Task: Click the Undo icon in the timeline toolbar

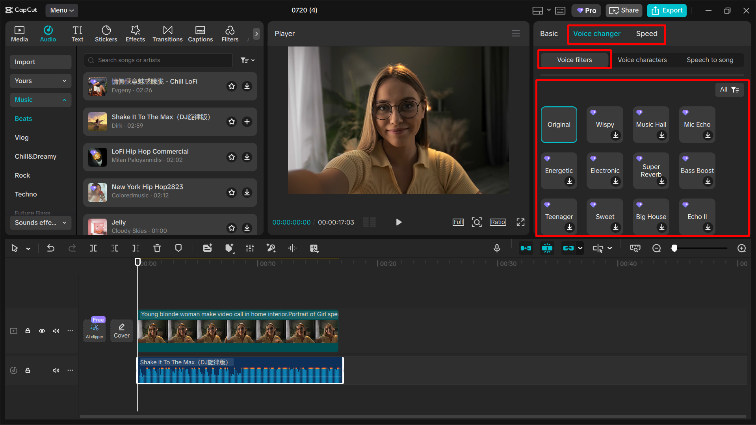Action: point(51,248)
